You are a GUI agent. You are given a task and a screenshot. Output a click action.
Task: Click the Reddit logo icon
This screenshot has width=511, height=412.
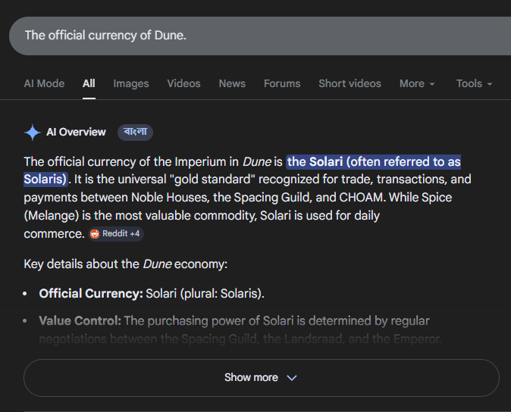(x=95, y=234)
